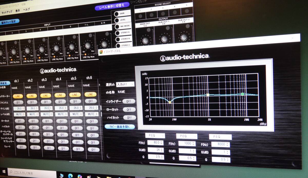
Task: Open the Windows Start menu
Action: (4, 172)
